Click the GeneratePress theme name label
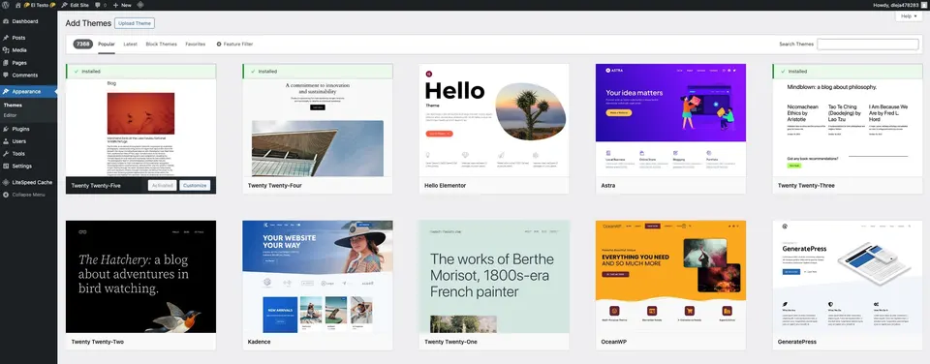This screenshot has height=364, width=930. [x=797, y=342]
